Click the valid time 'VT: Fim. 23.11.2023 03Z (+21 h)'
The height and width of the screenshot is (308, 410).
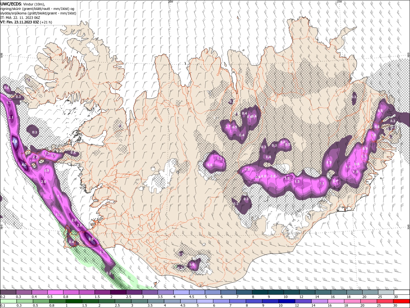26,22
